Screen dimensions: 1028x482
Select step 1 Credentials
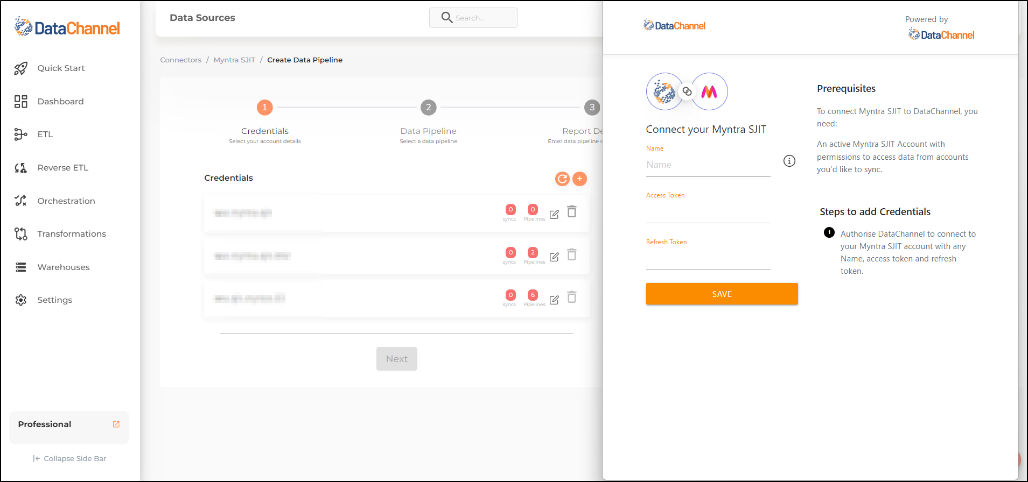(x=264, y=108)
